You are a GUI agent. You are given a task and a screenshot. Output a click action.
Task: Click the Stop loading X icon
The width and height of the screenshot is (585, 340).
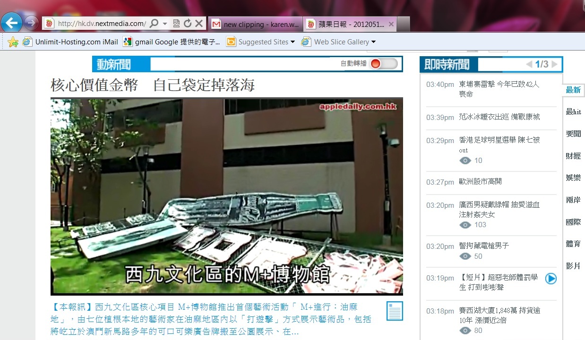point(199,24)
